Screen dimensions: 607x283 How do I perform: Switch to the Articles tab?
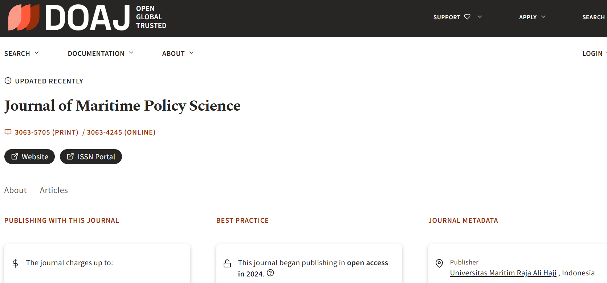[54, 190]
